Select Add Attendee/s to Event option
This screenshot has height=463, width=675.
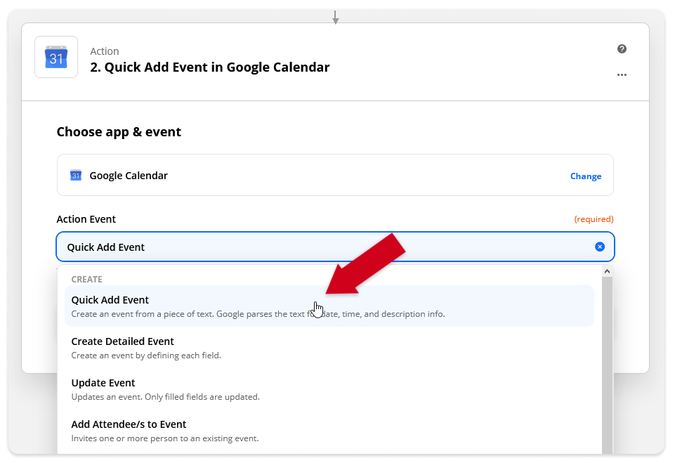(x=329, y=431)
